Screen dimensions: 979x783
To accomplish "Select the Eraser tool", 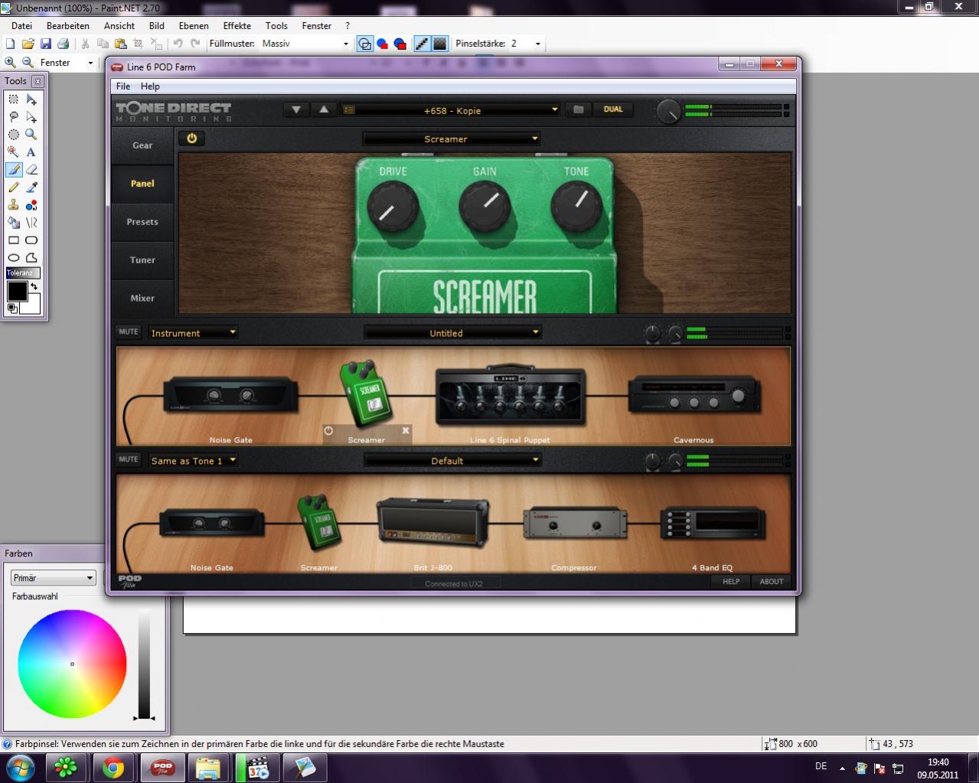I will pos(31,170).
